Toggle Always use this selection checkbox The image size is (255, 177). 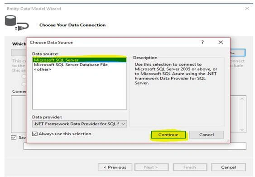(34, 134)
